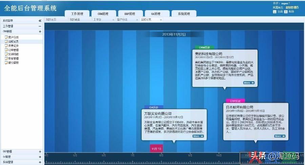Click the pink 11月 '13 timeline marker
305x165 pixels.
(156, 149)
